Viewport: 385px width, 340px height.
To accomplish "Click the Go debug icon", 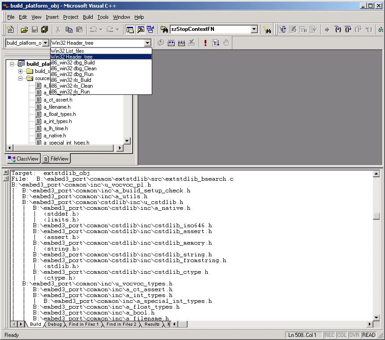I will pos(216,43).
